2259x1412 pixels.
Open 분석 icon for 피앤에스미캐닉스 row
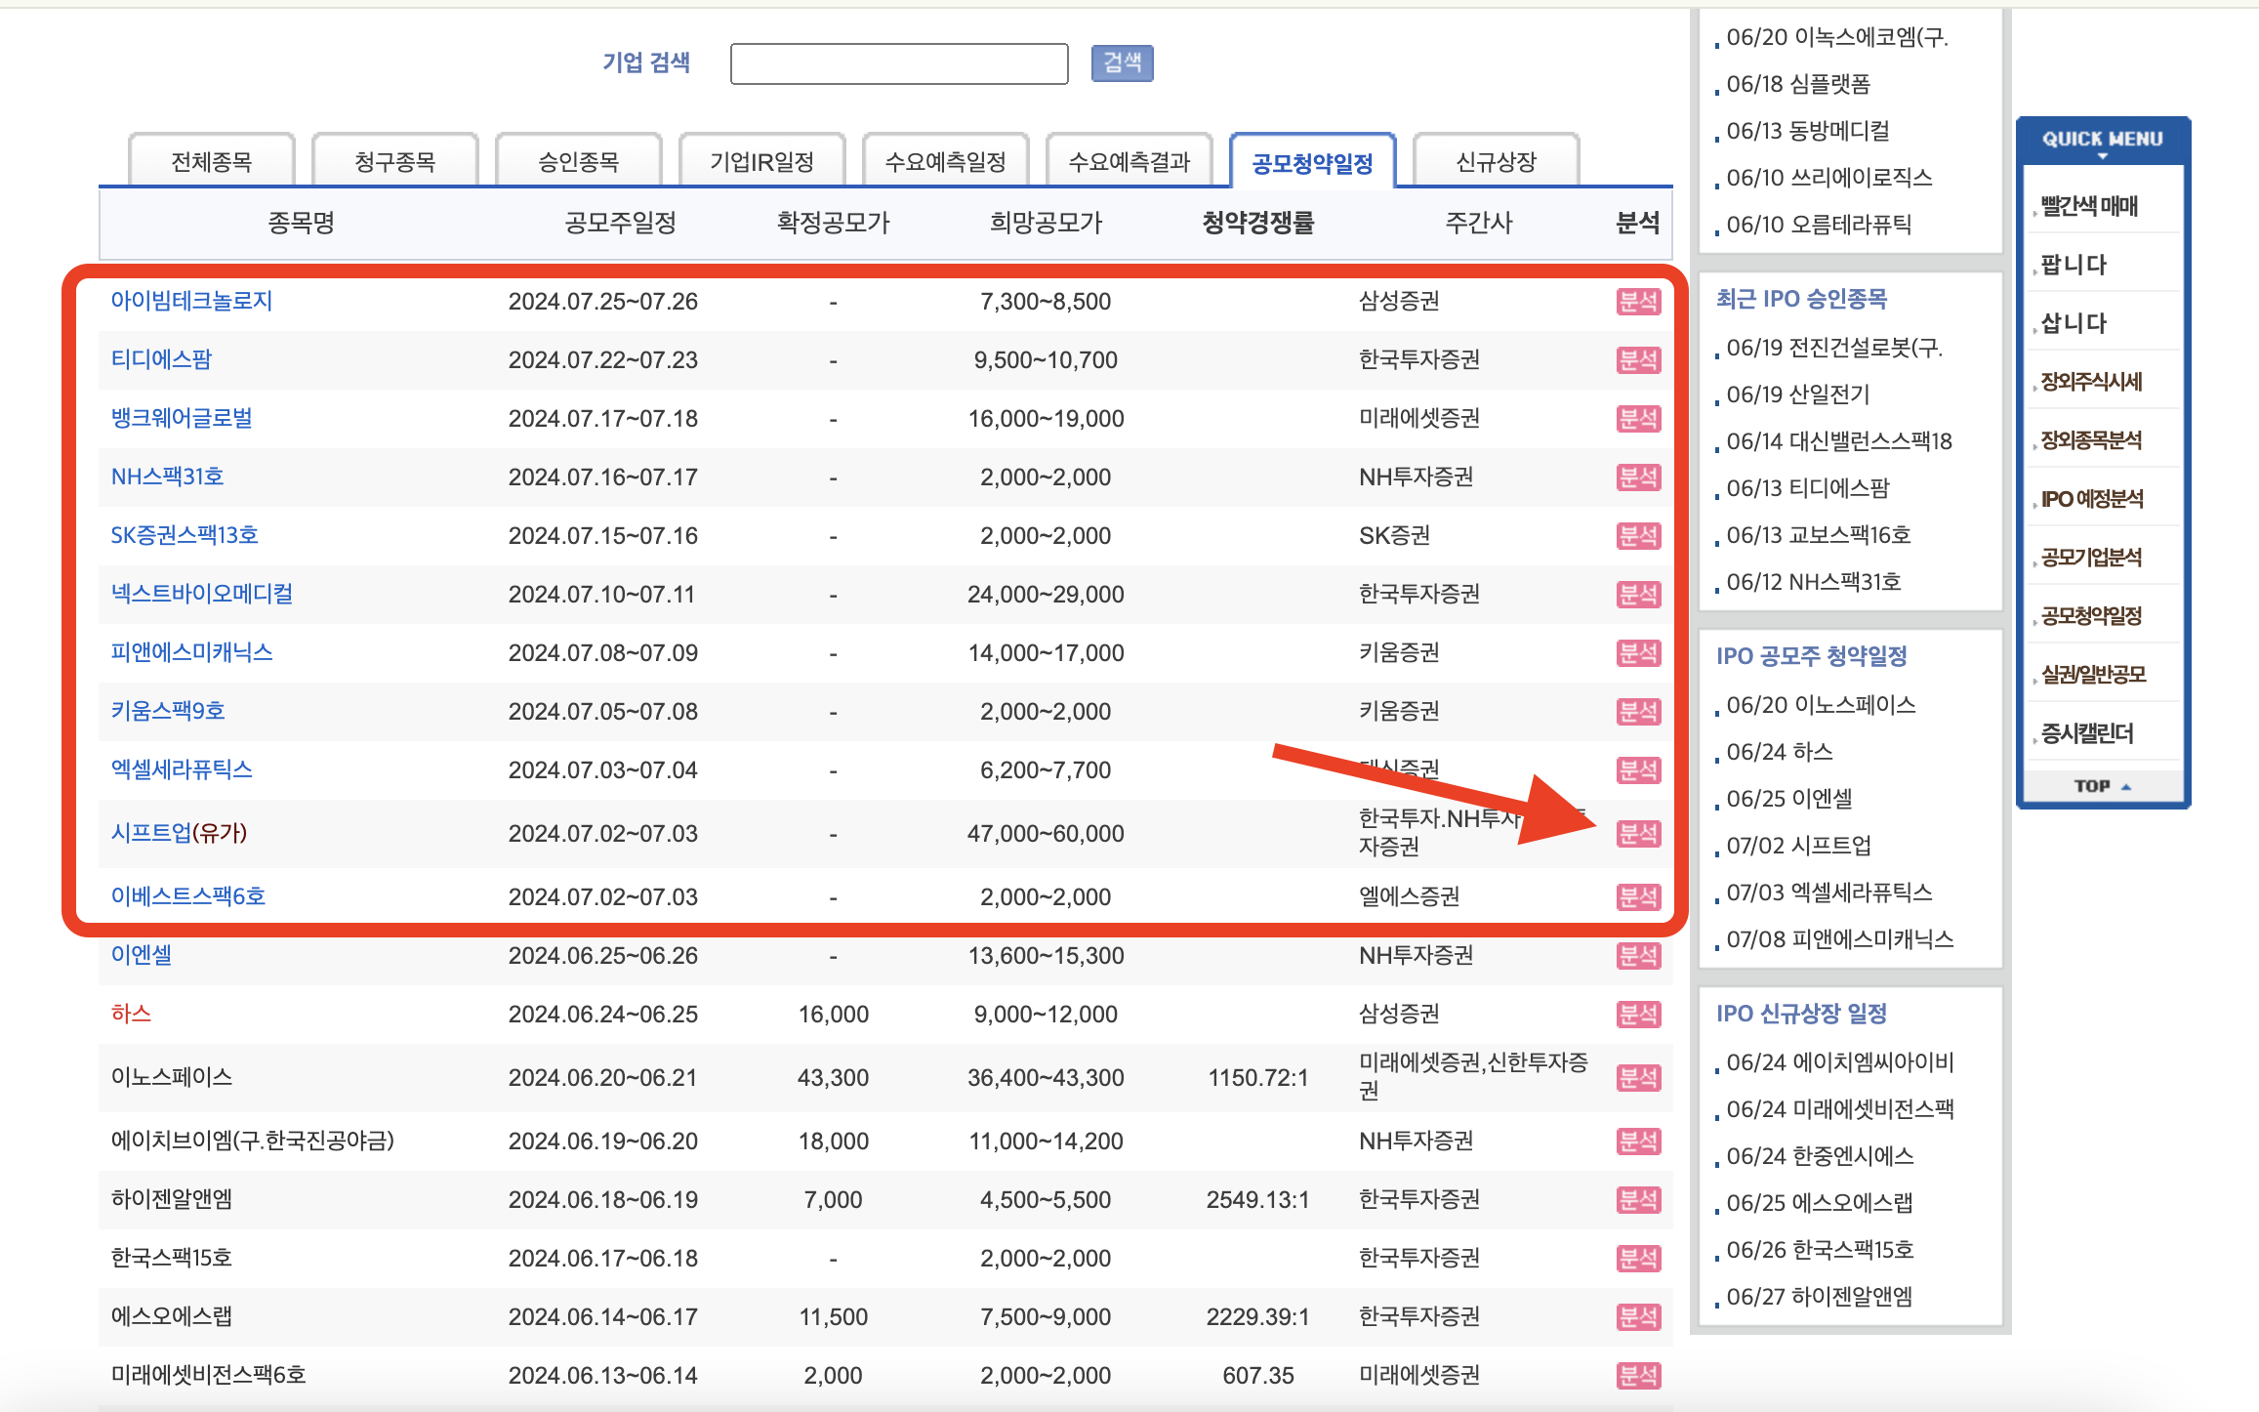[x=1637, y=653]
